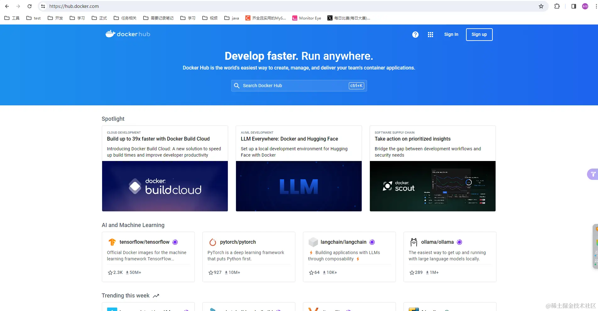
Task: Open the 需要记录笔记 bookmark folder
Action: (158, 18)
